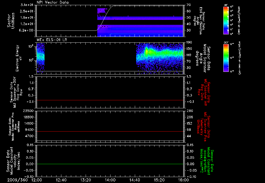Click the DEF color scale bar
The image size is (265, 183).
[x=226, y=58]
